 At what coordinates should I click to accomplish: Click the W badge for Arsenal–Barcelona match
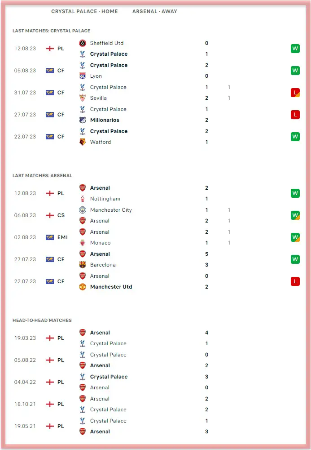click(295, 259)
